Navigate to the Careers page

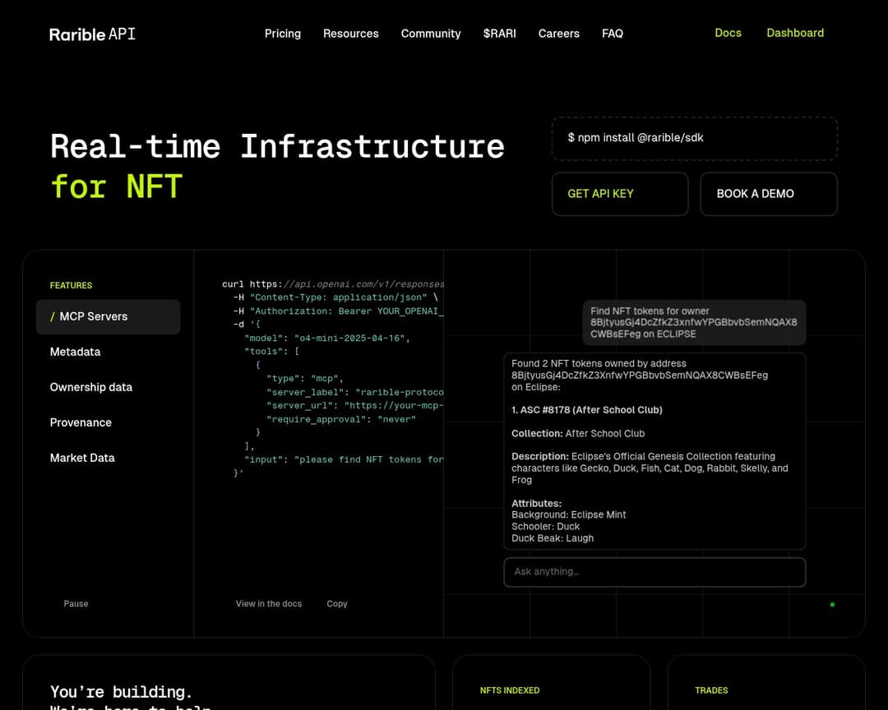(x=559, y=34)
